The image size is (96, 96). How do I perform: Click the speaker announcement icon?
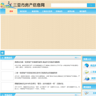[2, 53]
